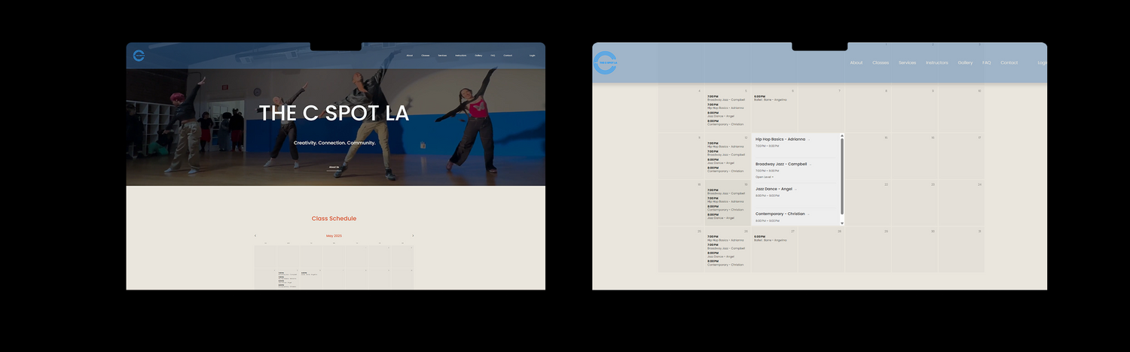Click the popup scrollbar down arrow
Screen dimensions: 1130x352
click(x=842, y=223)
